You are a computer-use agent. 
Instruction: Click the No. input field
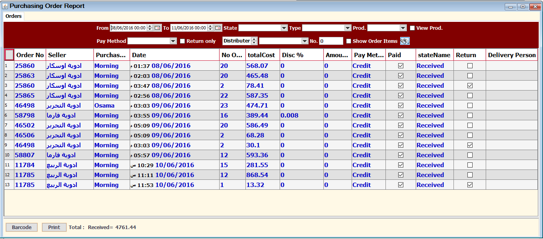coord(331,41)
